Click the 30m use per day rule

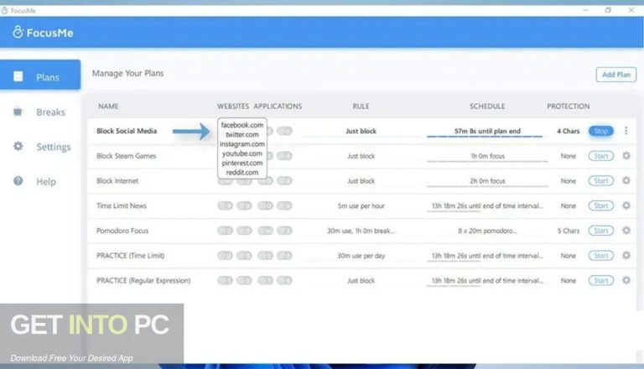361,256
